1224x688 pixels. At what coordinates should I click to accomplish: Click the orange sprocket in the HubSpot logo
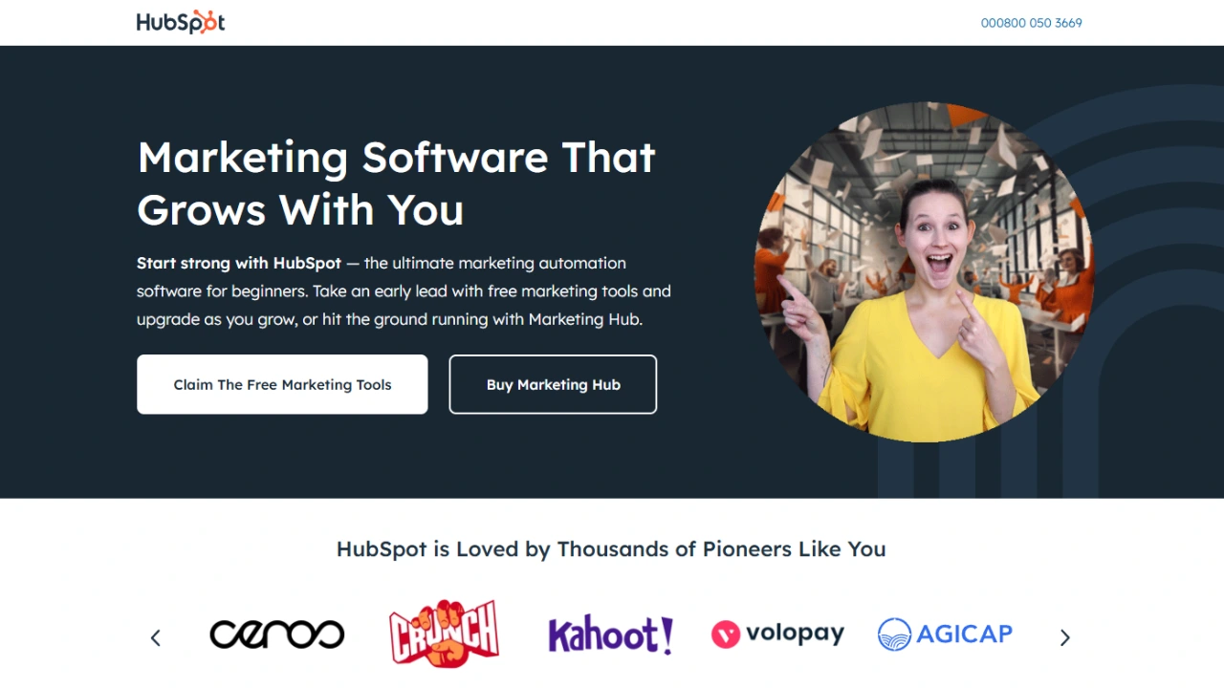tap(208, 24)
